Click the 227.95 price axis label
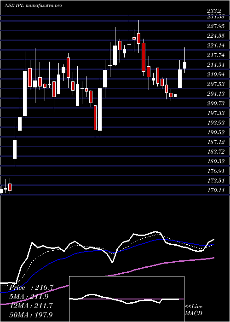 coord(216,27)
